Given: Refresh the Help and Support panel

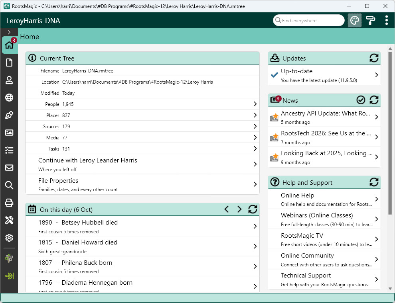Looking at the screenshot, I should [374, 182].
